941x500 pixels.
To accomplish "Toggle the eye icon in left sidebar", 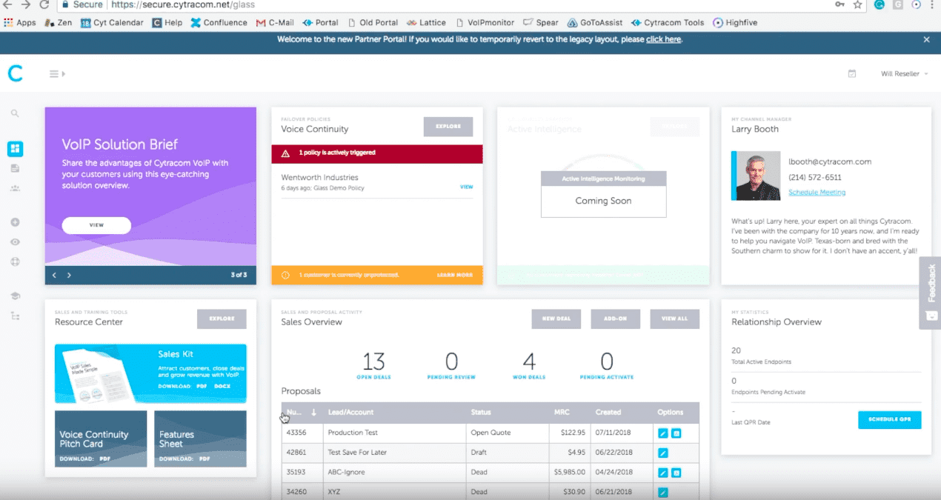I will coord(15,242).
